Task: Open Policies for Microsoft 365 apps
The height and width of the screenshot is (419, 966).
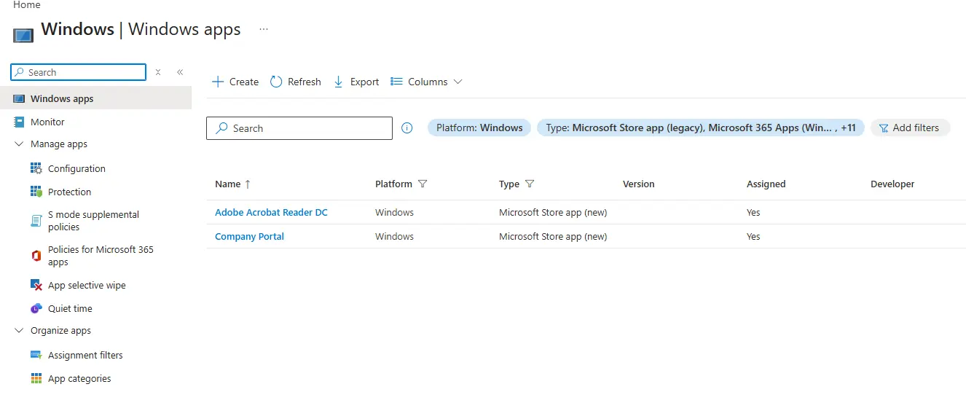Action: click(101, 255)
